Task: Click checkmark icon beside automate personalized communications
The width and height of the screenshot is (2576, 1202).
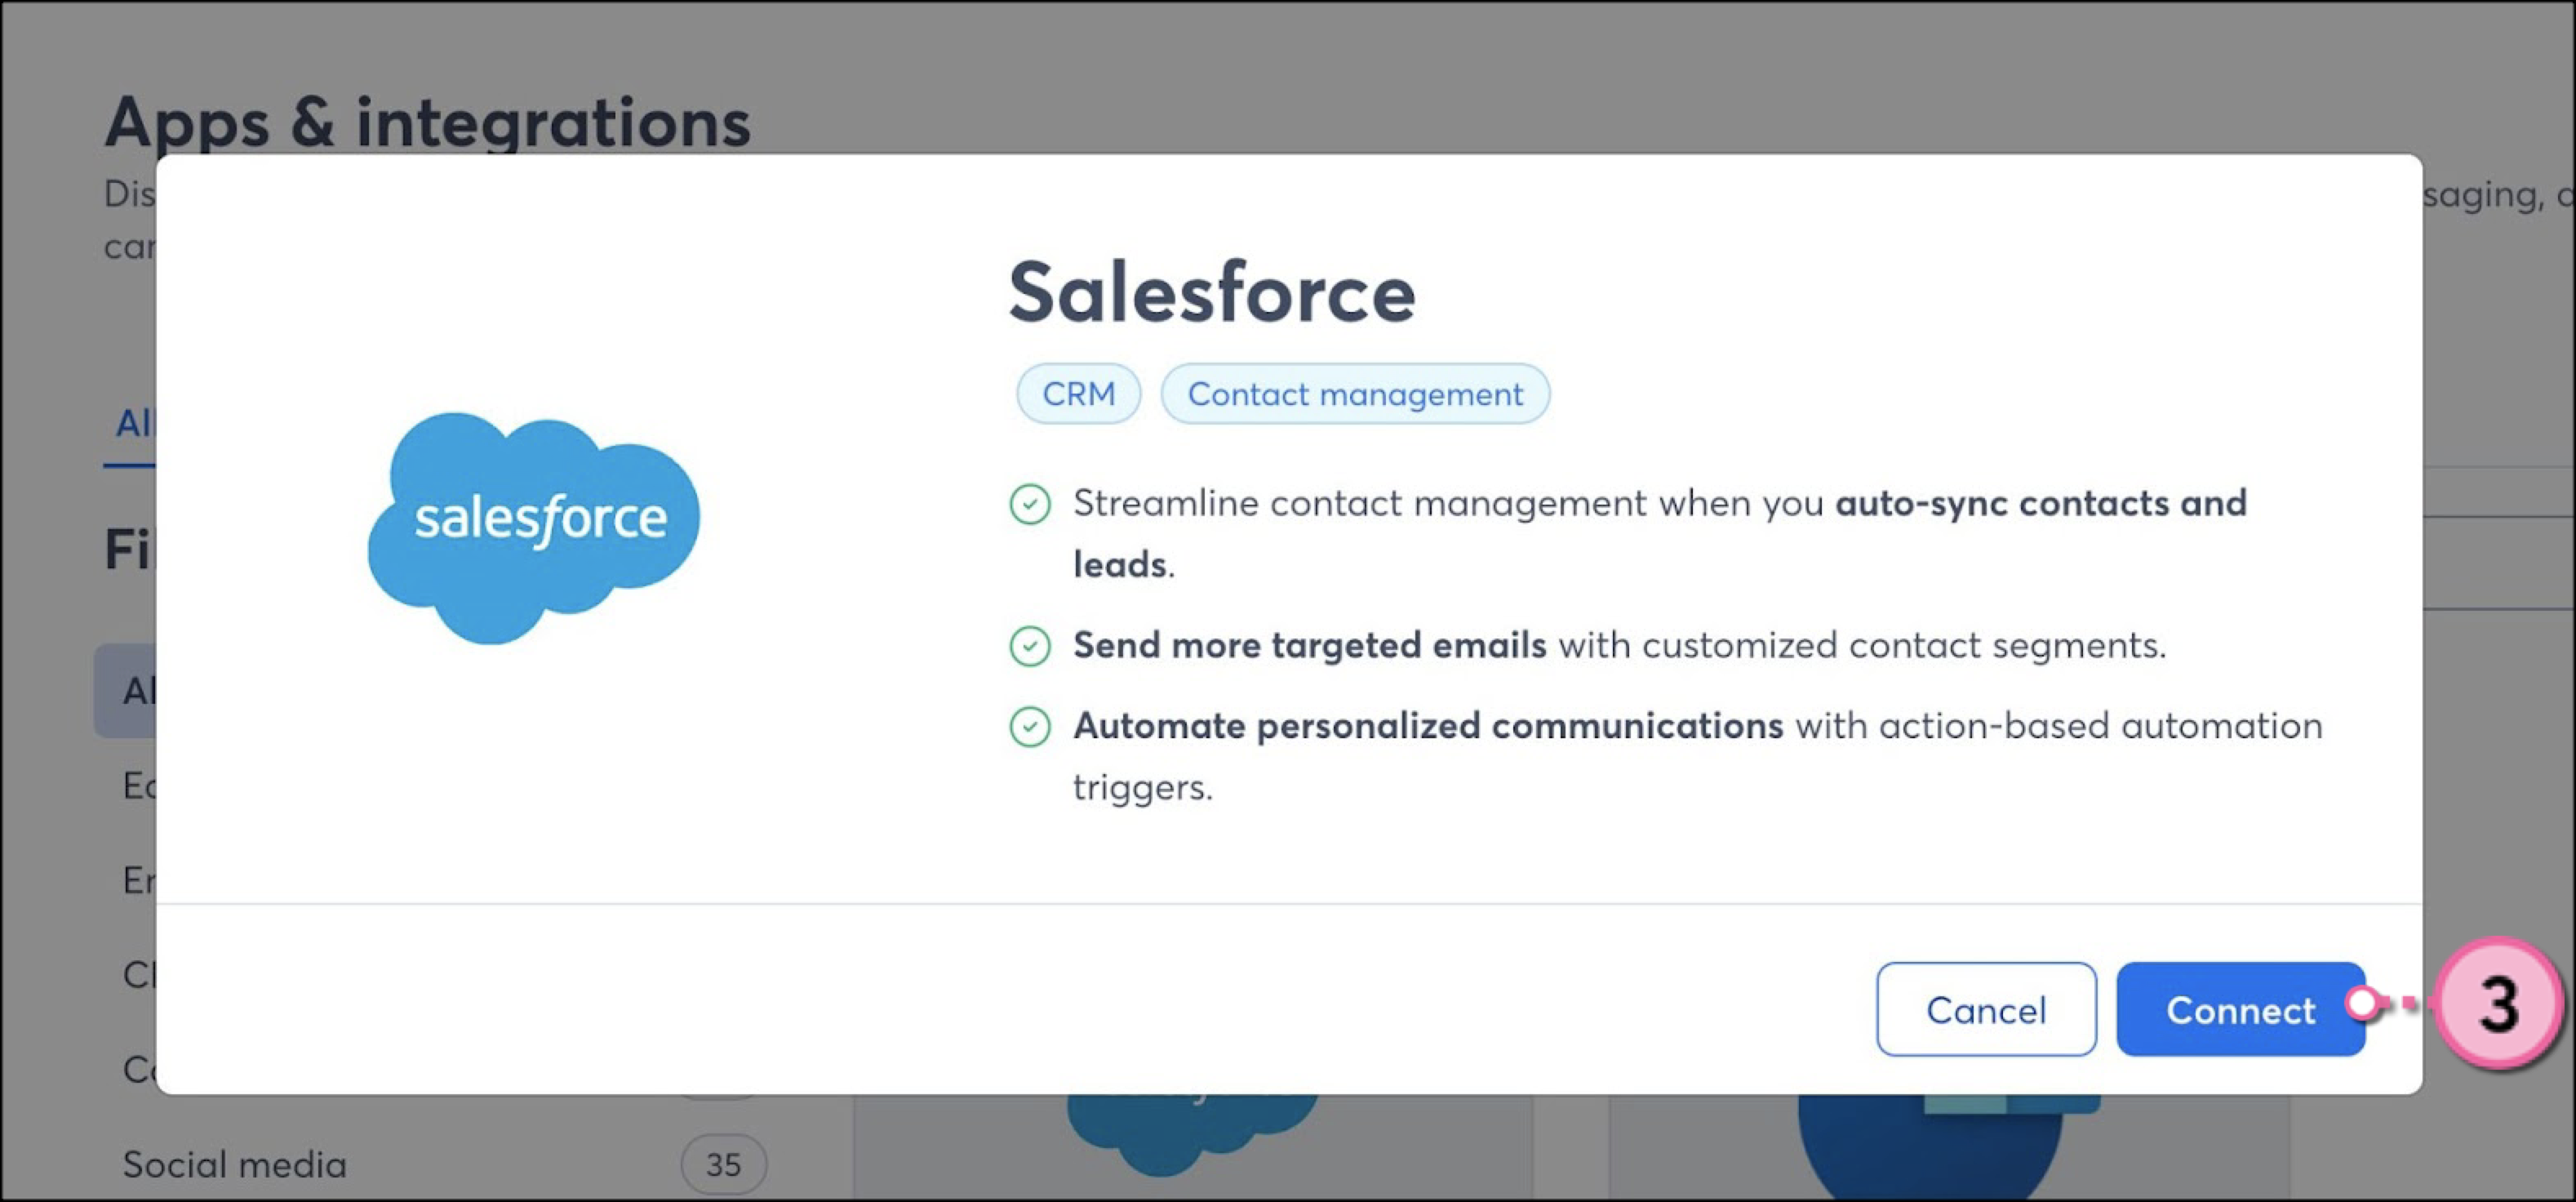Action: pos(1029,727)
